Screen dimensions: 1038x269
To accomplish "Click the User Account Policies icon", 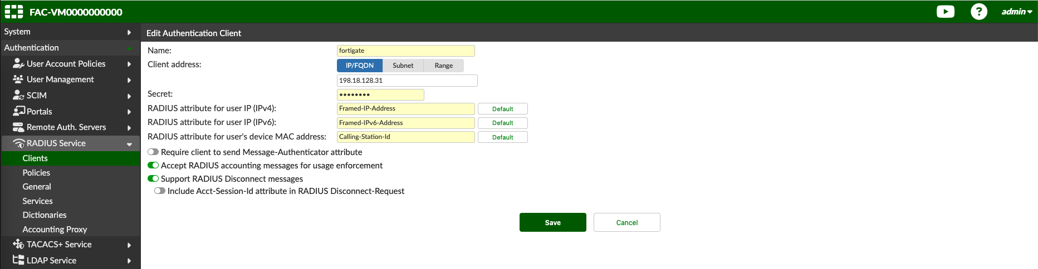I will coord(18,63).
